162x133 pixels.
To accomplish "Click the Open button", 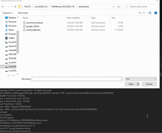I will point(131,84).
